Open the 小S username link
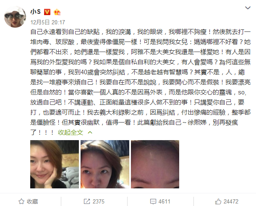Image resolution: width=256 pixels, height=206 pixels. [35, 12]
